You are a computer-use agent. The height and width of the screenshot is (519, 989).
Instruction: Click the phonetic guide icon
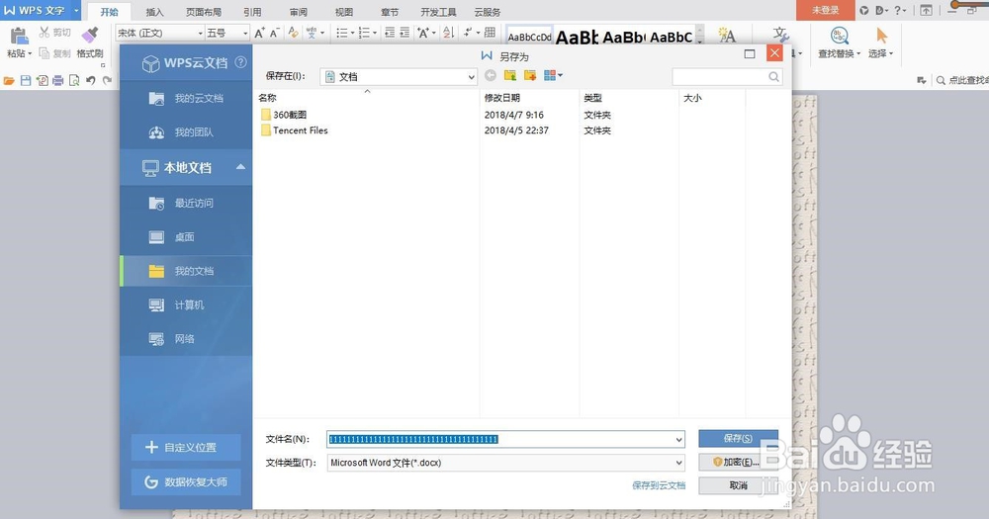pyautogui.click(x=312, y=33)
